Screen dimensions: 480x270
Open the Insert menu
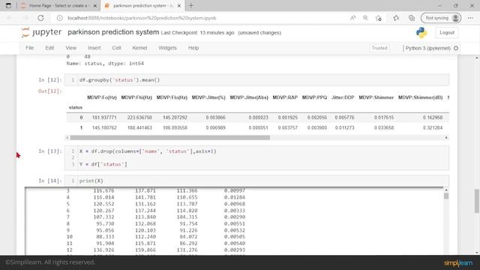tap(94, 48)
